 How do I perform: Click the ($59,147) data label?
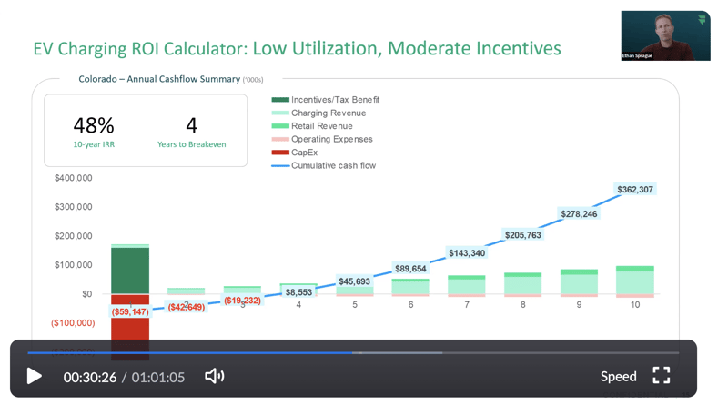[x=130, y=311]
